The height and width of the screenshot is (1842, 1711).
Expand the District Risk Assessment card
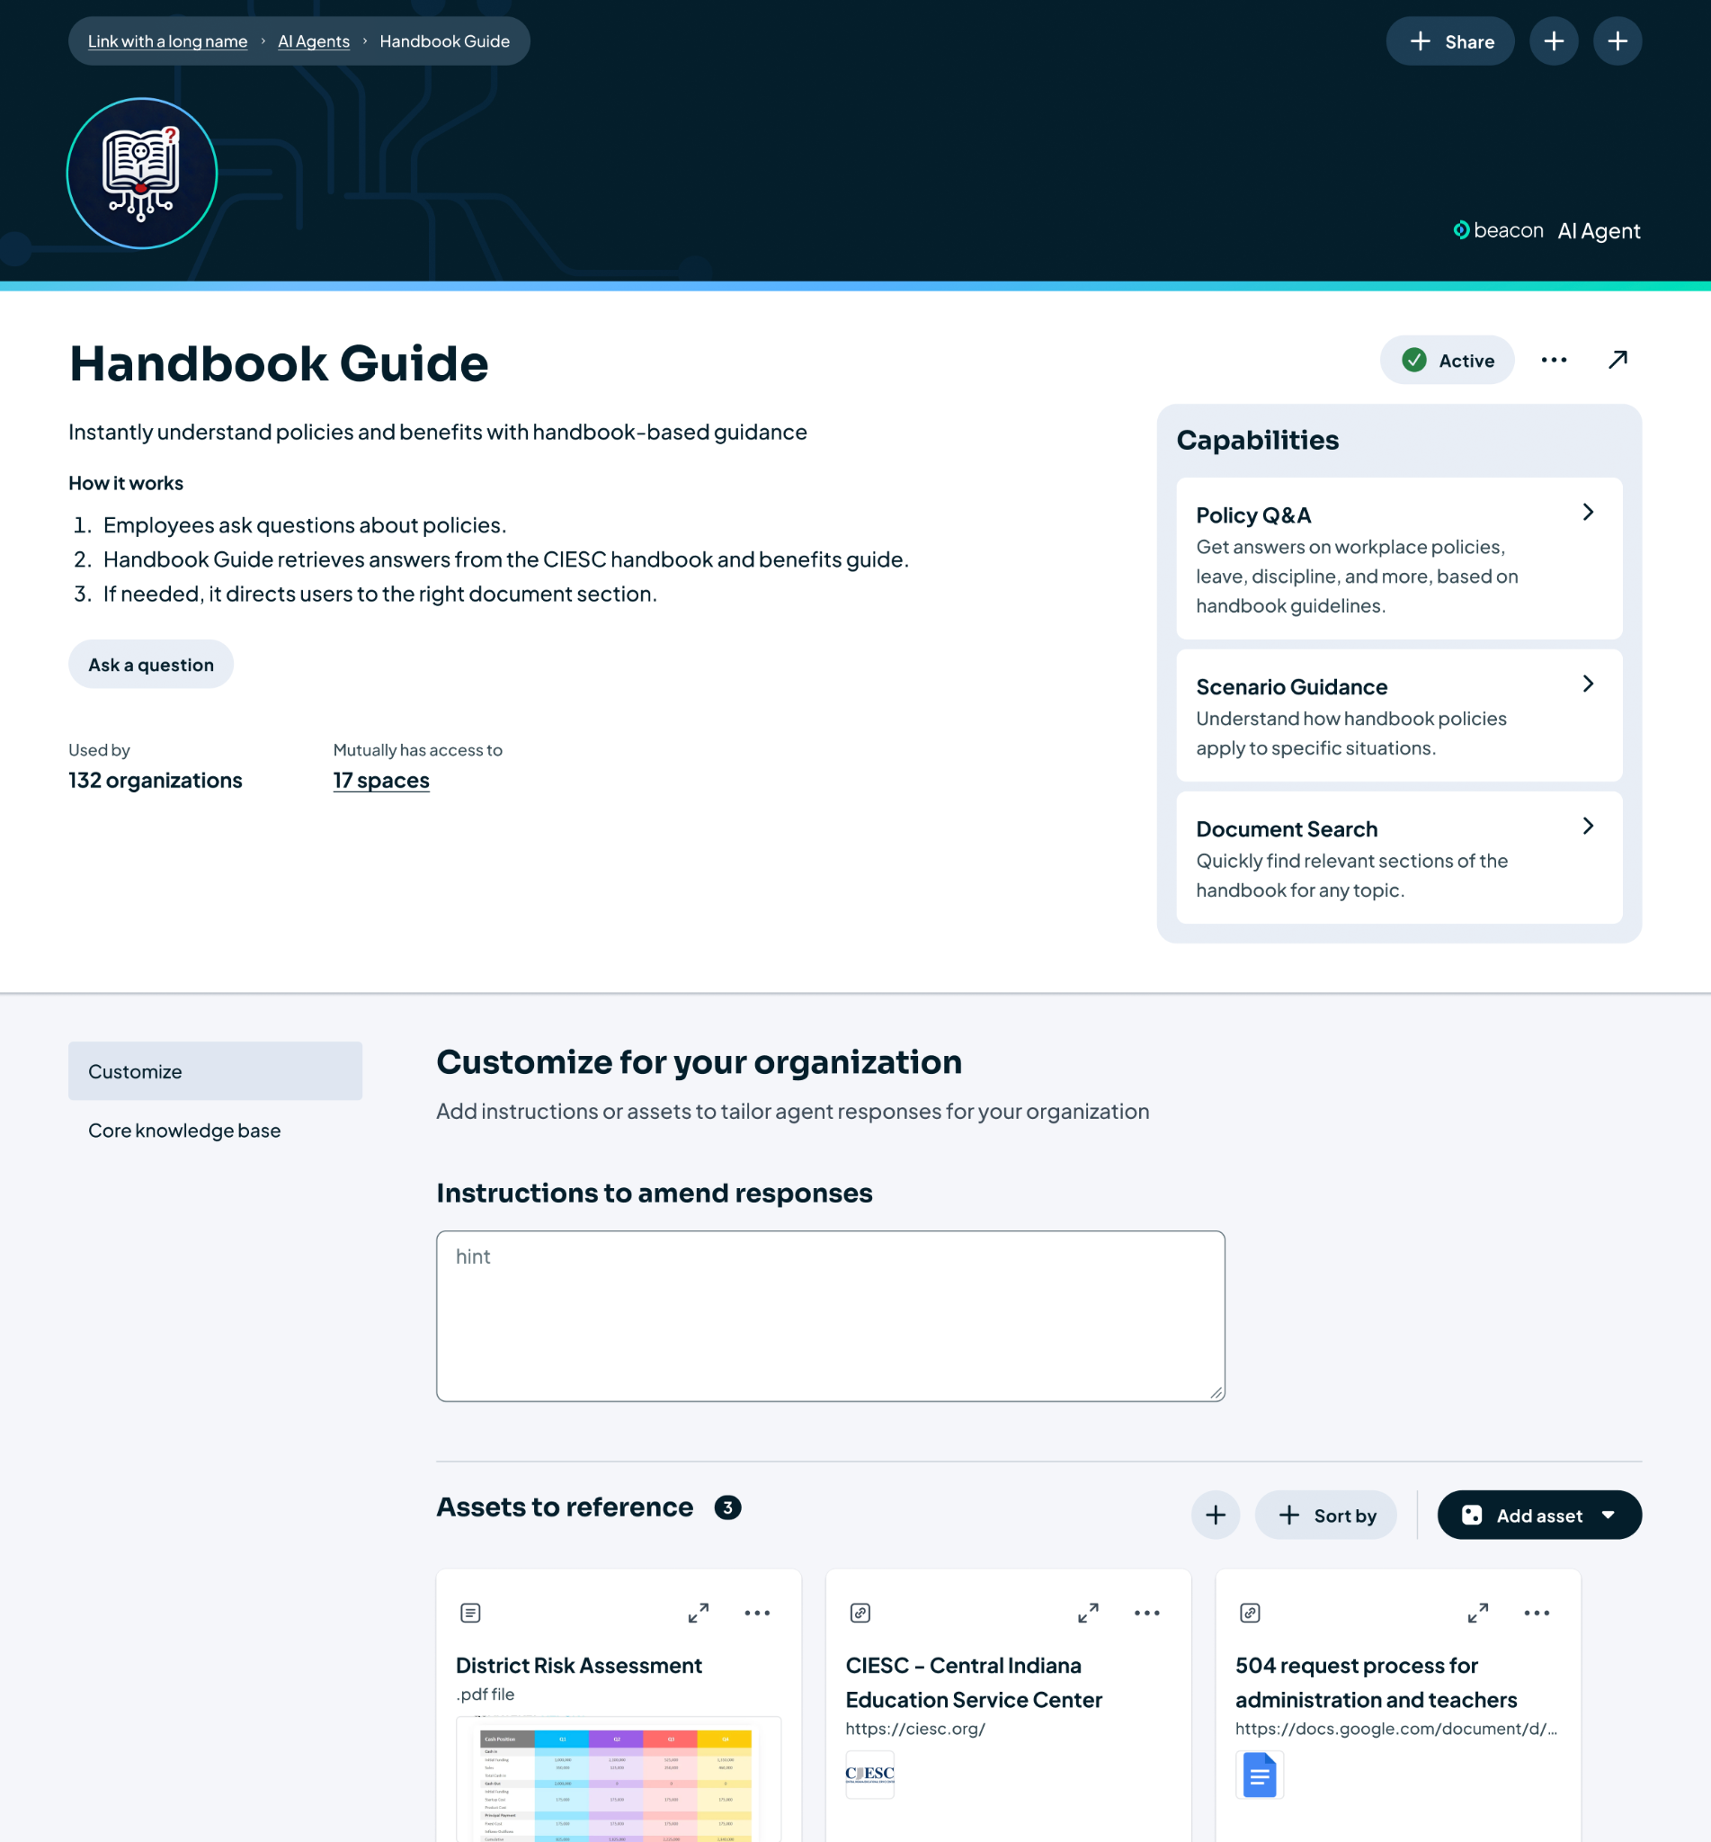pos(698,1614)
